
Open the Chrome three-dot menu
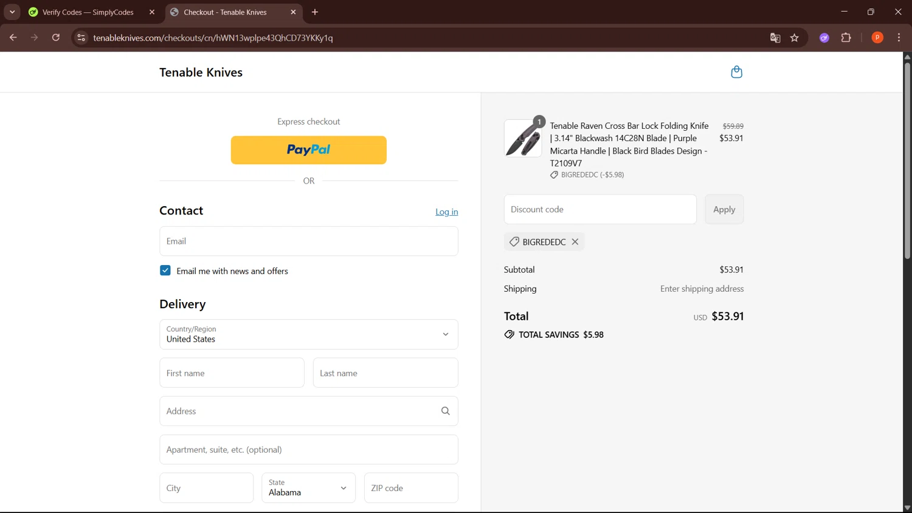click(x=899, y=38)
